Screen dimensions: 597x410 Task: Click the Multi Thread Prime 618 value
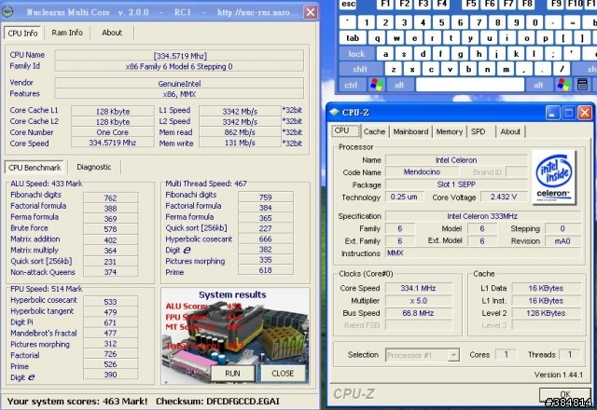[265, 270]
